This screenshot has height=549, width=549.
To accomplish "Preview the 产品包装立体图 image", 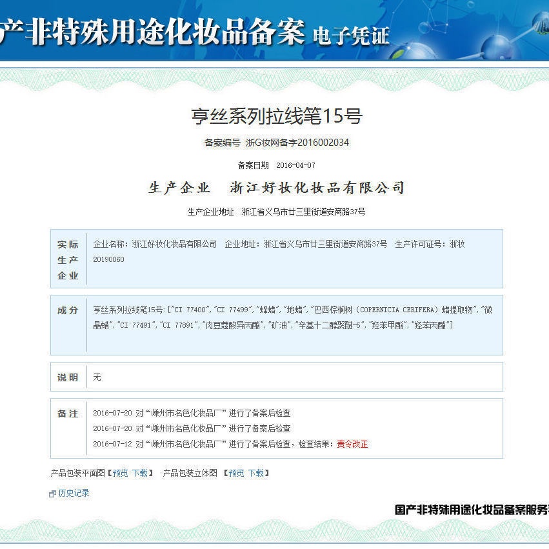I will (236, 473).
